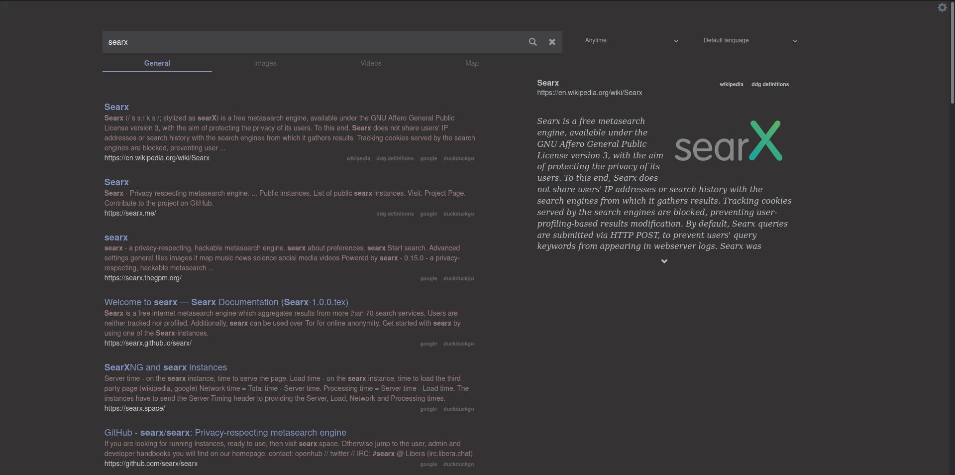Viewport: 955px width, 475px height.
Task: Click duckduckgo tag on searx.thegpm.org result
Action: 458,278
